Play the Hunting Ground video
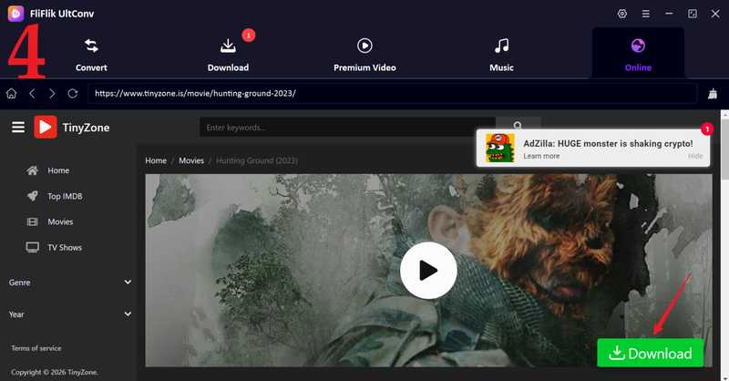The height and width of the screenshot is (381, 729). [x=428, y=271]
